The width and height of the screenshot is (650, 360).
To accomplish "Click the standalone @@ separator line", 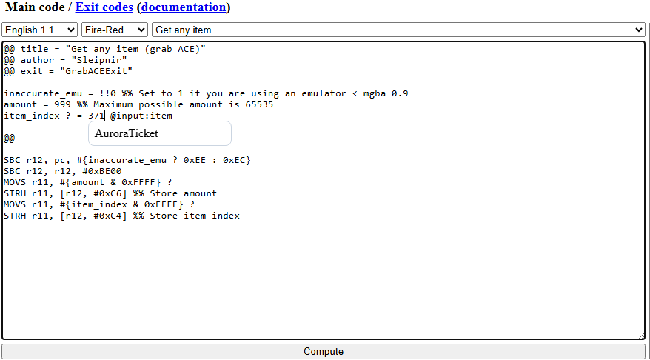I will [9, 138].
